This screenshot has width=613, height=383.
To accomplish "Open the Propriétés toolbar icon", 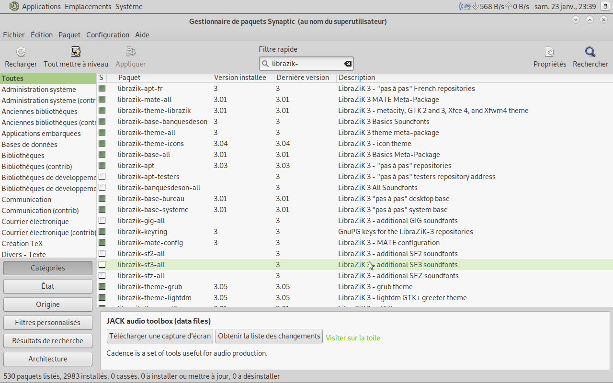I will [550, 52].
